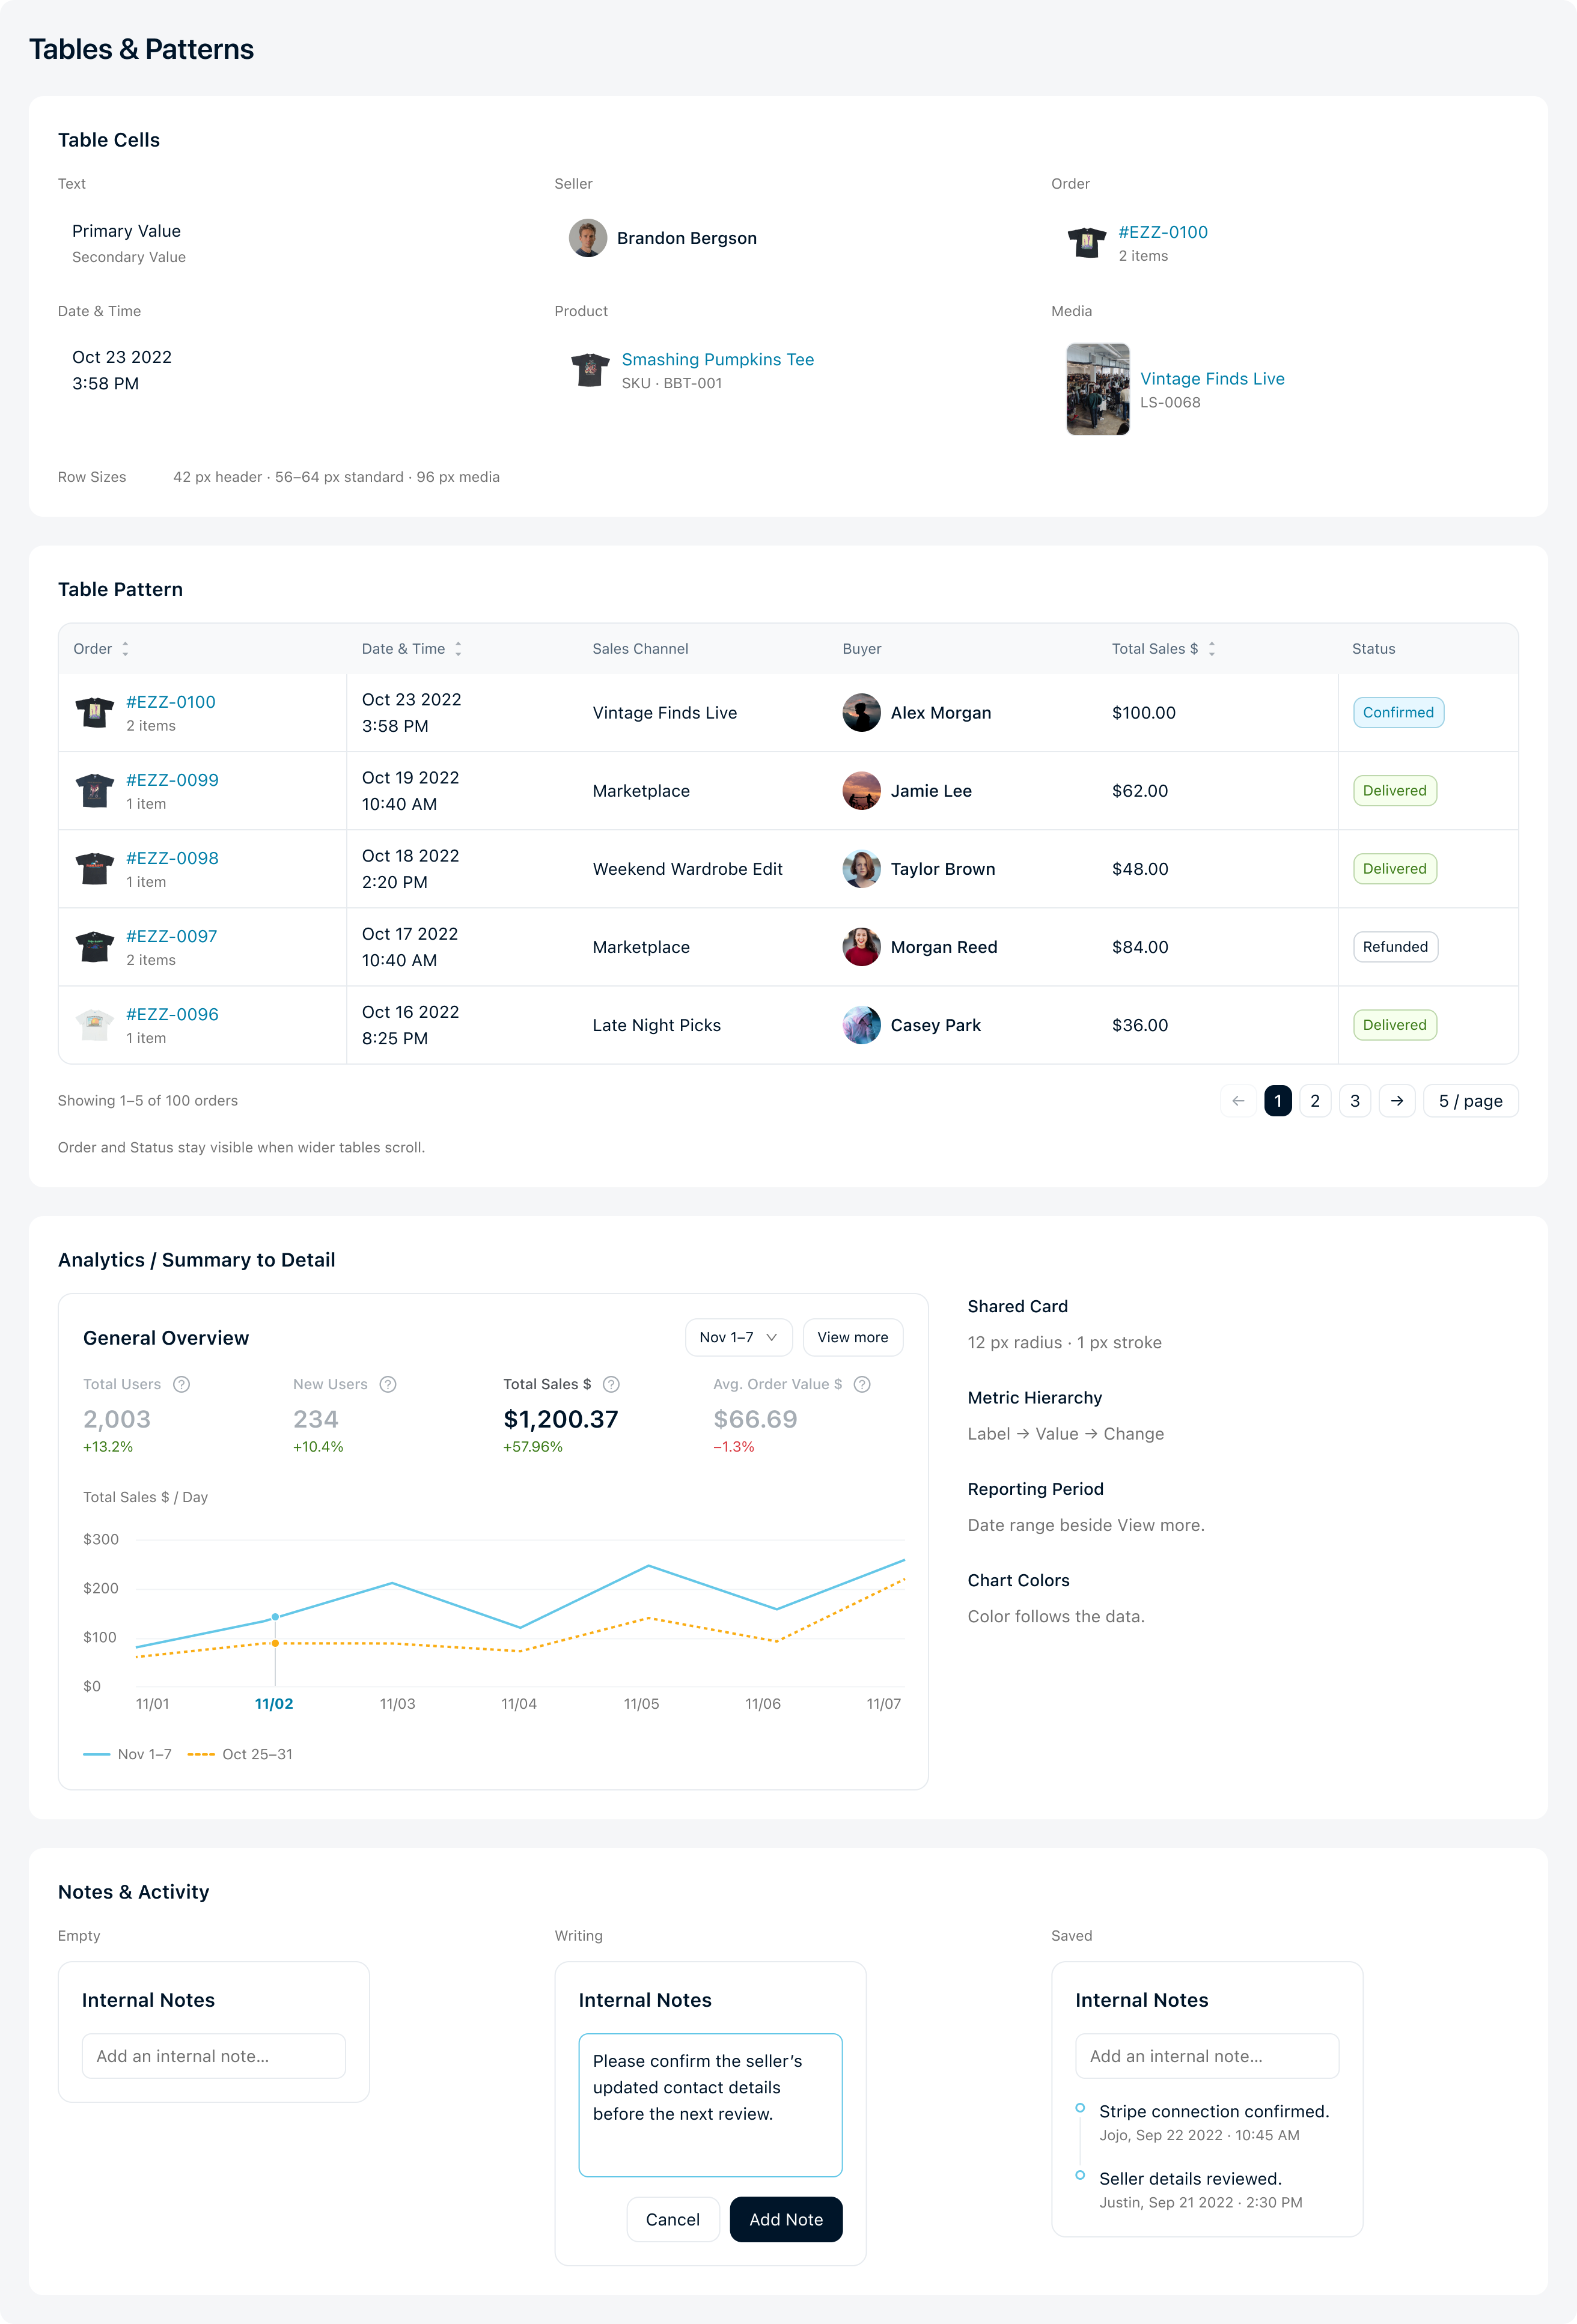Toggle the Nov 1–7 legend series
Image resolution: width=1577 pixels, height=2324 pixels.
pos(127,1754)
